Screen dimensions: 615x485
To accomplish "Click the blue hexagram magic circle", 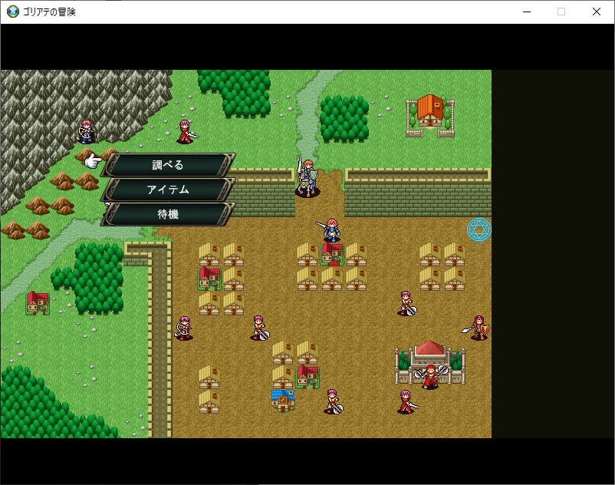I will click(x=479, y=230).
